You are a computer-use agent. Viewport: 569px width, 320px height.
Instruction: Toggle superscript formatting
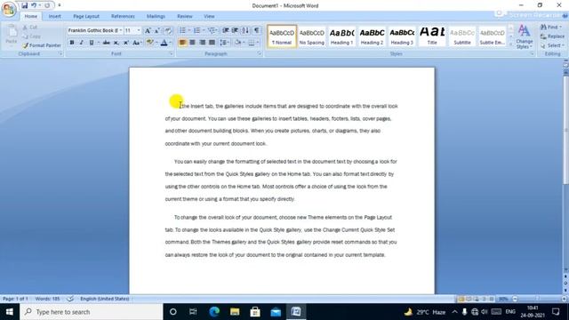coord(126,43)
